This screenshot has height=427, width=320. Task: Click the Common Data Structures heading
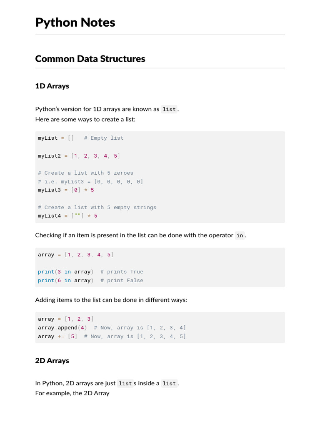[90, 59]
